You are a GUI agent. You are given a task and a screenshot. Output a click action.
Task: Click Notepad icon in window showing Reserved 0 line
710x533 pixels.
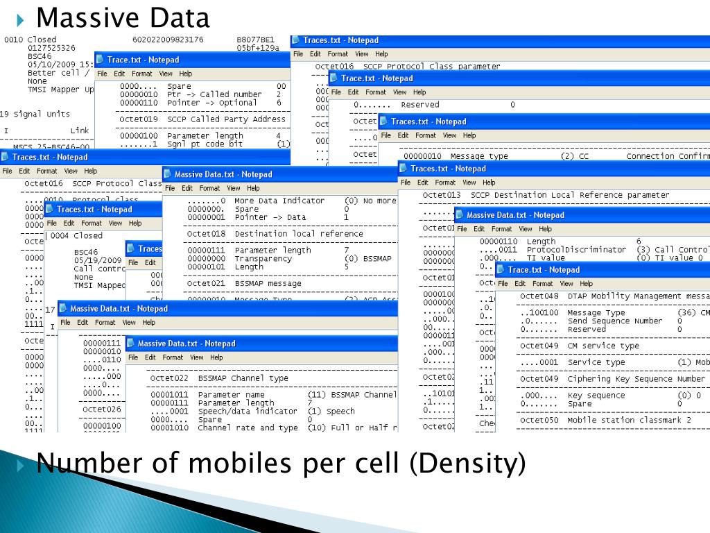coord(334,78)
